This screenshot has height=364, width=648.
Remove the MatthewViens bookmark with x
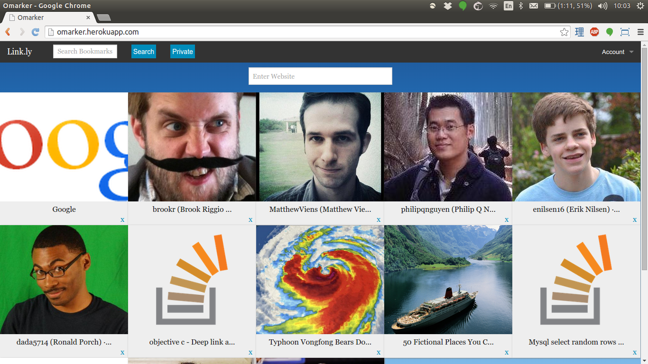[x=379, y=219]
